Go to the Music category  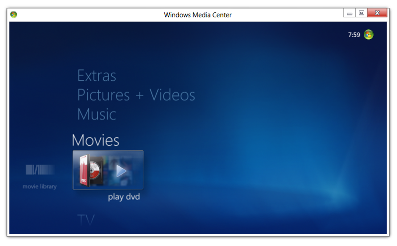click(x=97, y=114)
